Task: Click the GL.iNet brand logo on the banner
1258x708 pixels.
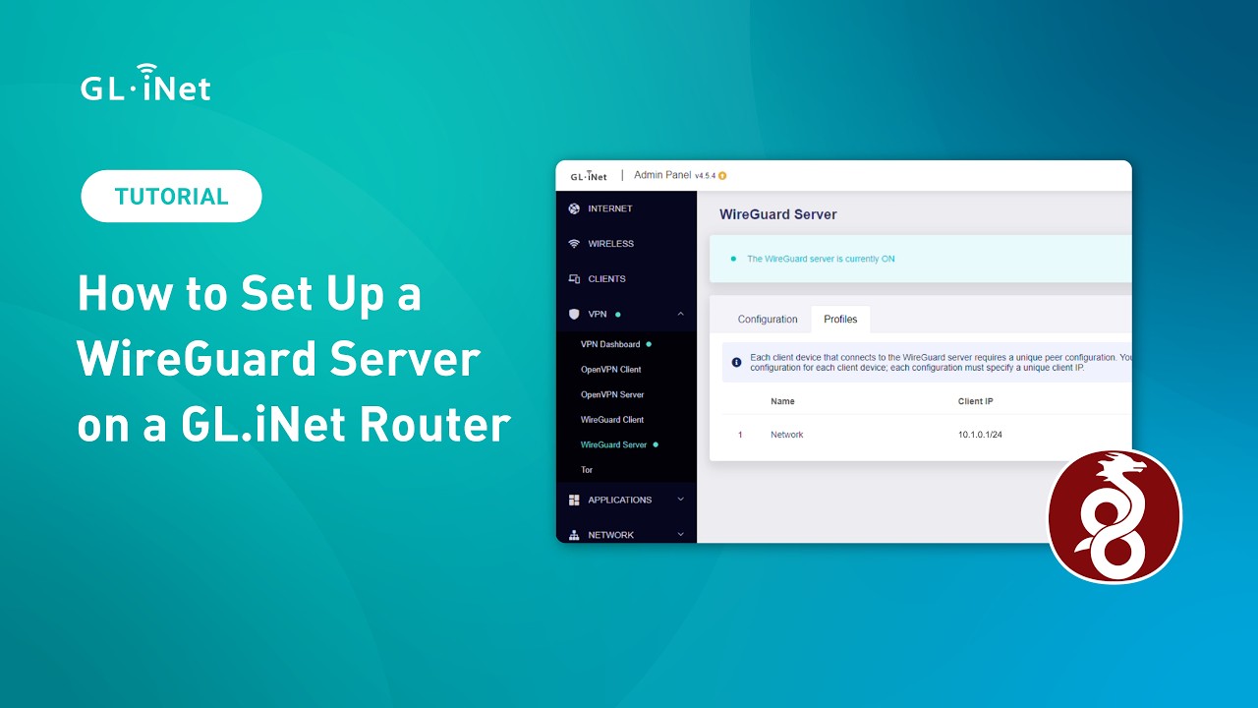Action: (145, 83)
